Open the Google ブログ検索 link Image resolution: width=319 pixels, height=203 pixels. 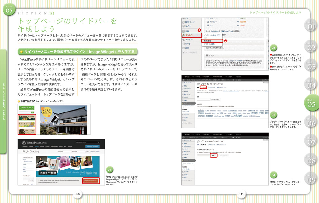[x=236, y=61]
